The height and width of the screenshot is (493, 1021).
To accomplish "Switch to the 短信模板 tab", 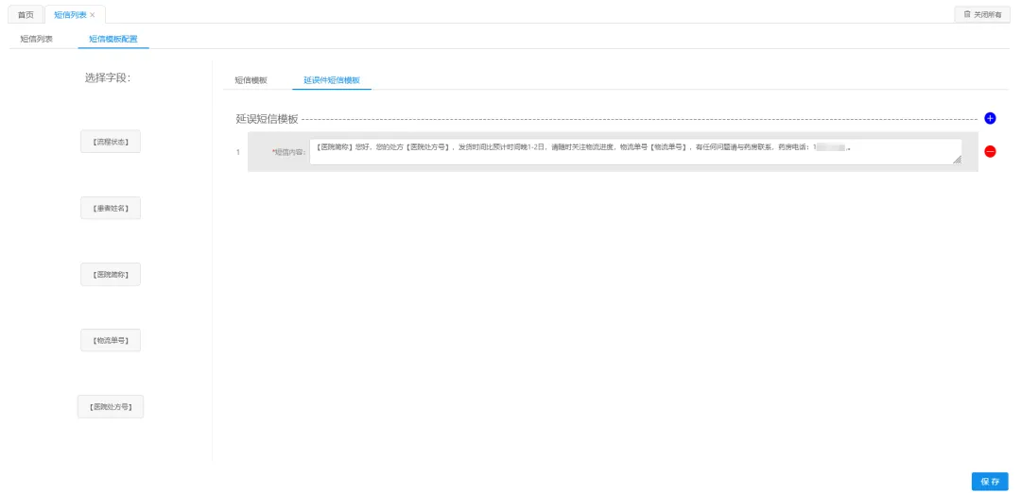I will pos(251,80).
